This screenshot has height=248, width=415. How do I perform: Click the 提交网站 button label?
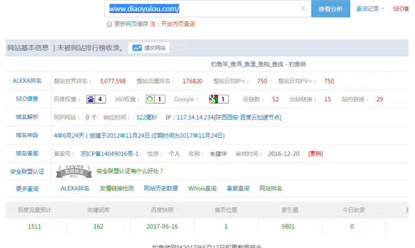155,48
